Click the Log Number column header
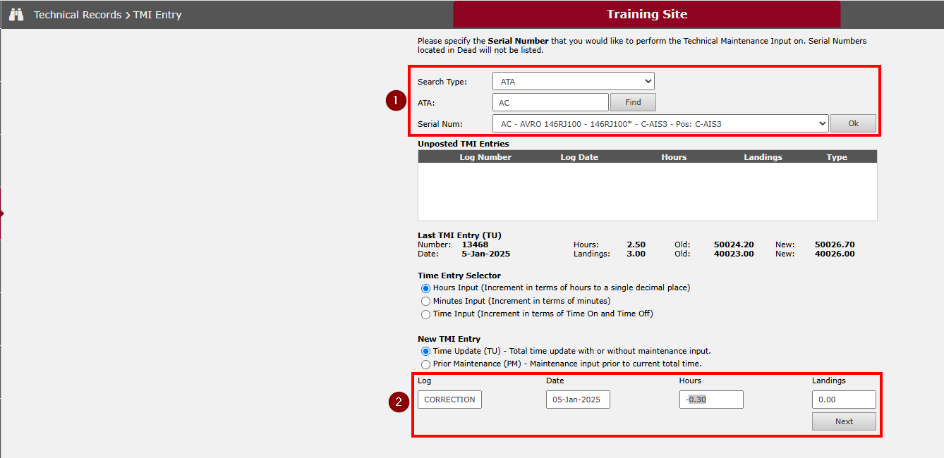Screen dimensions: 944x458 [485, 157]
